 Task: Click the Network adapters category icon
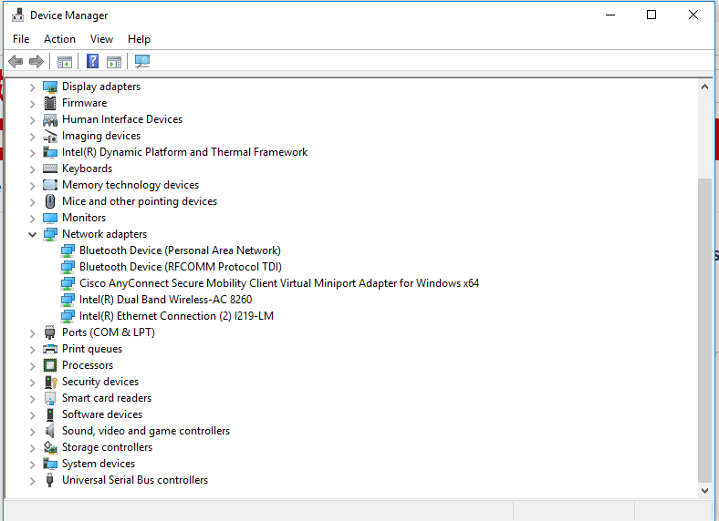[50, 234]
